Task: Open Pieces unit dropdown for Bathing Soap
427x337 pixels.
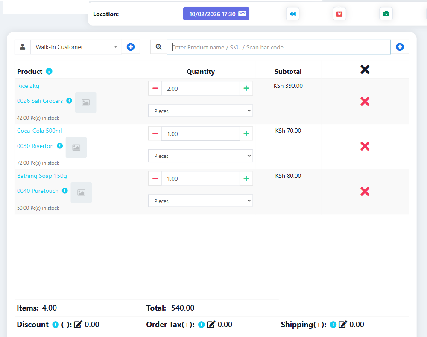Action: (x=200, y=201)
